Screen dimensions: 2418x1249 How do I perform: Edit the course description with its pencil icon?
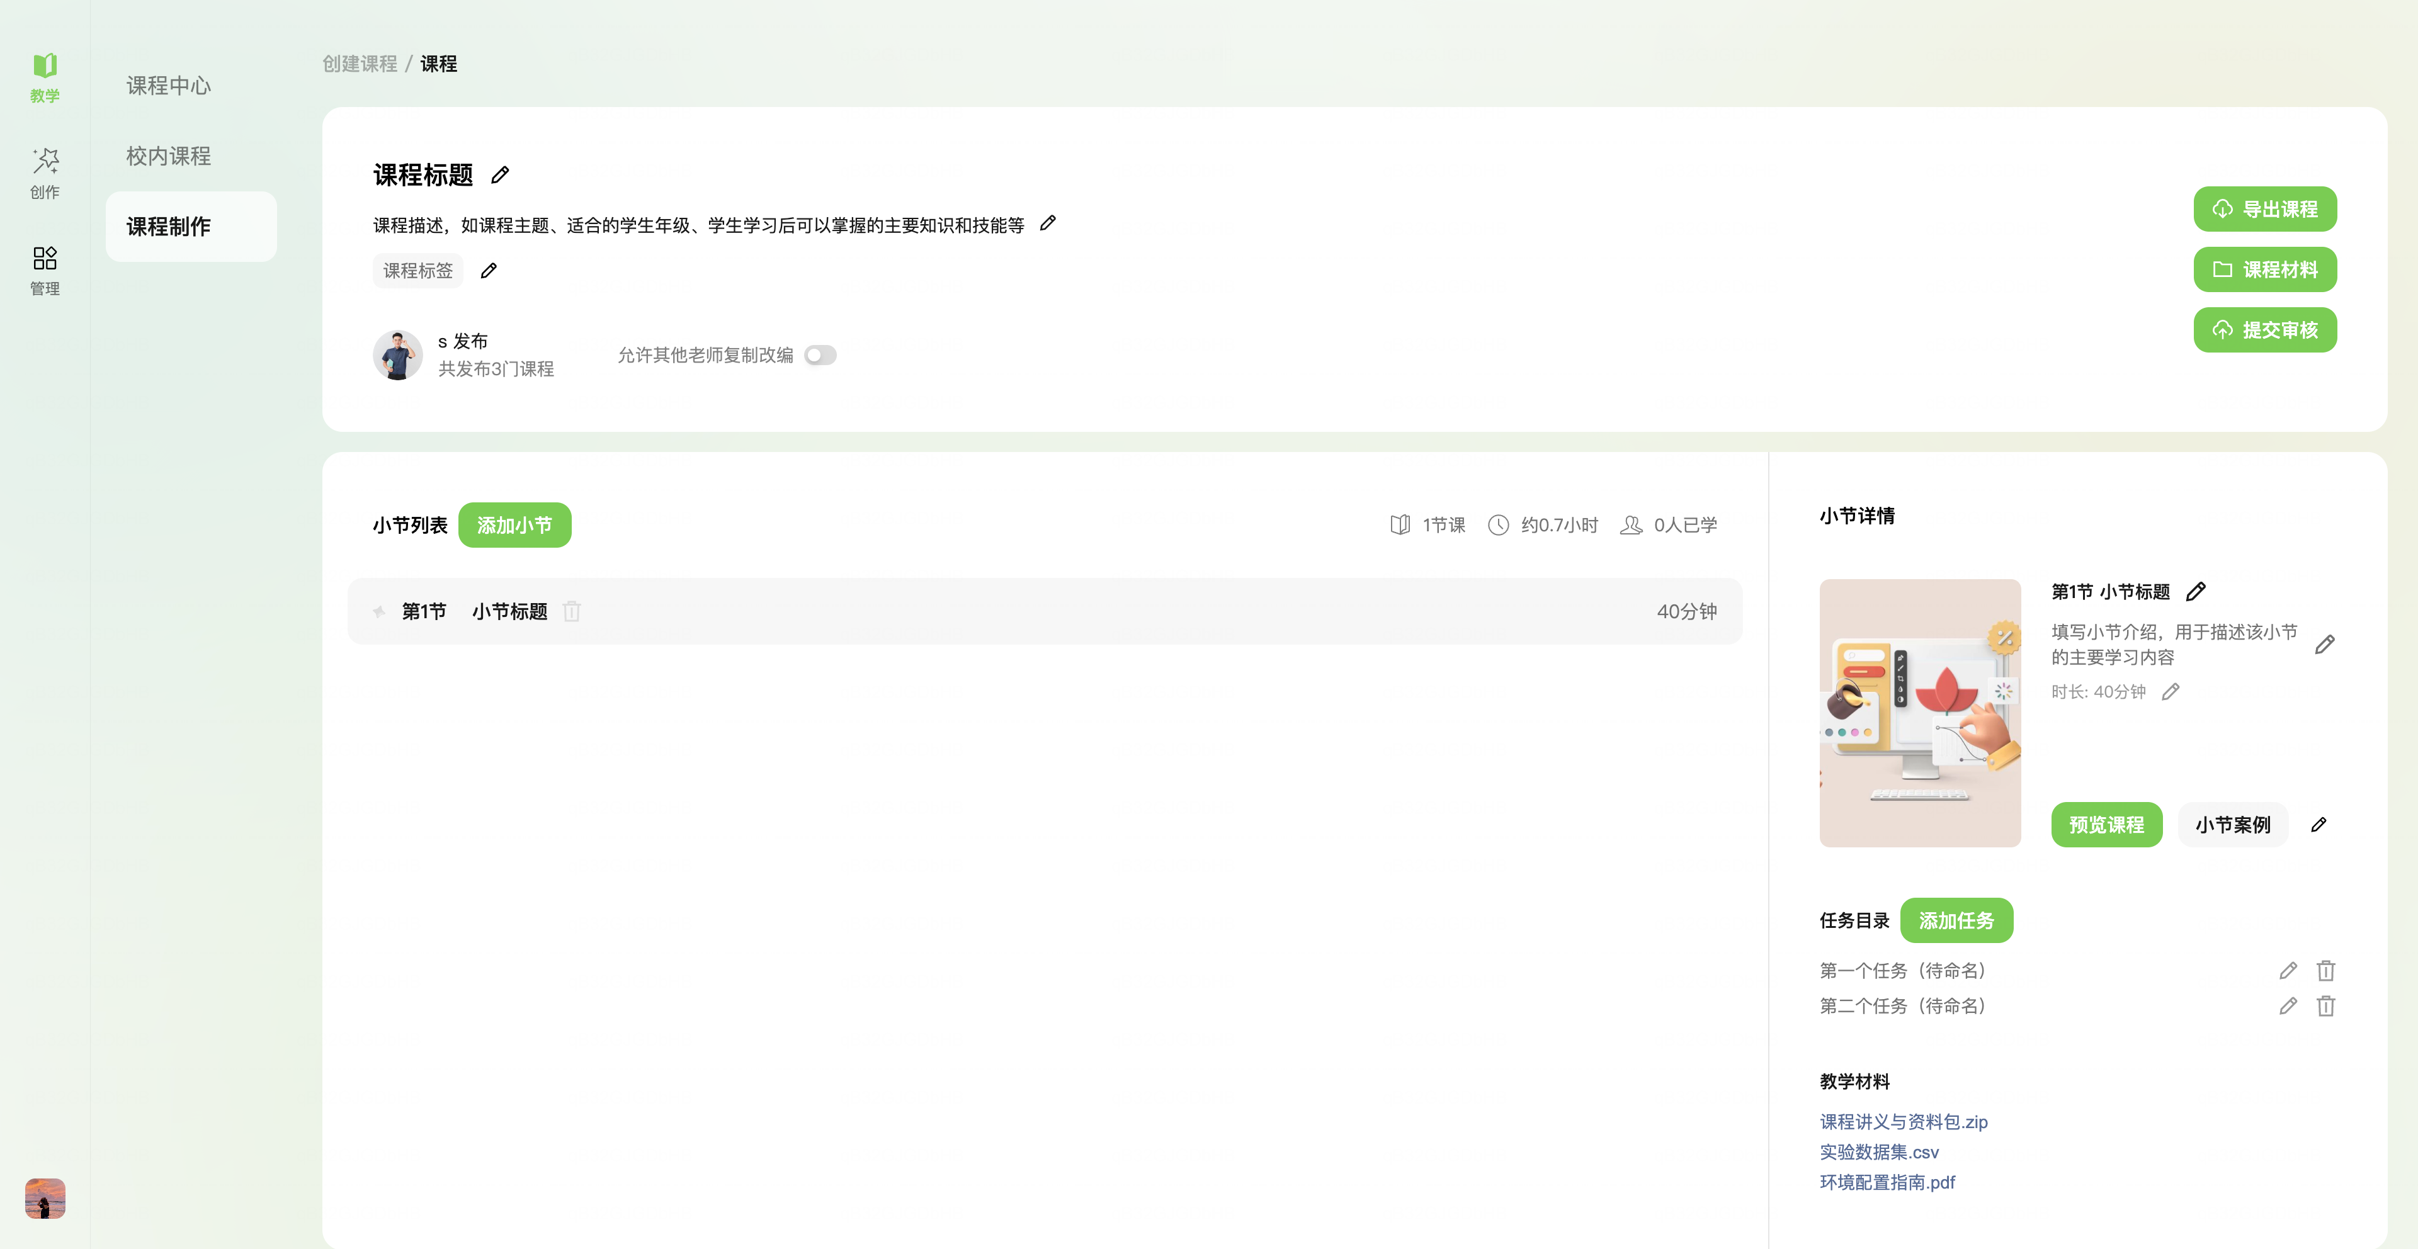pyautogui.click(x=1048, y=223)
